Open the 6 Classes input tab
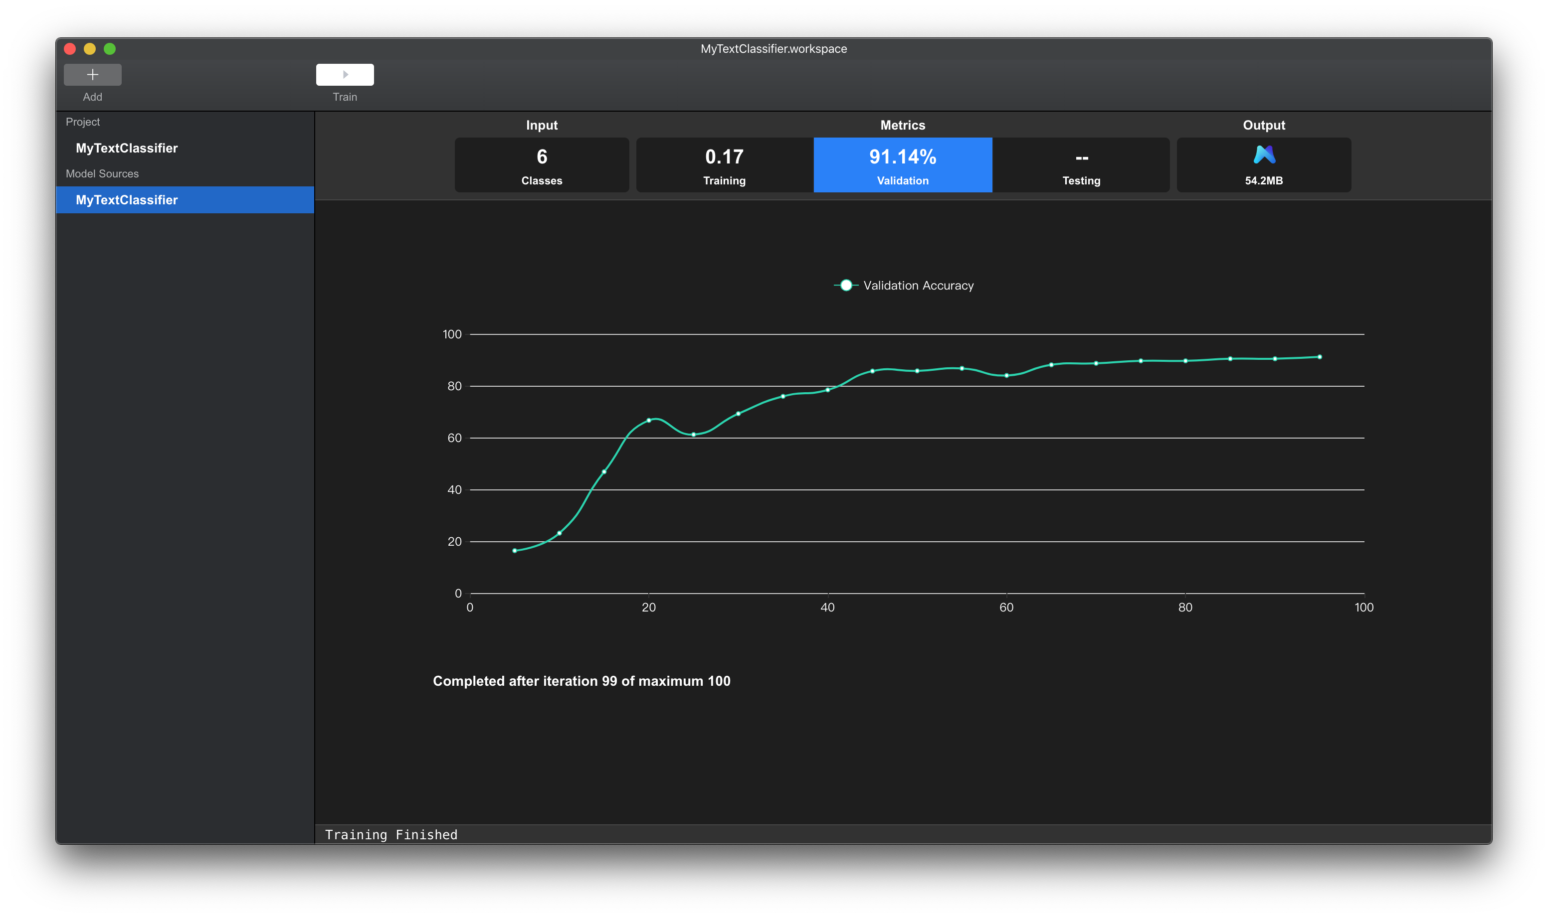Image resolution: width=1548 pixels, height=918 pixels. 542,165
